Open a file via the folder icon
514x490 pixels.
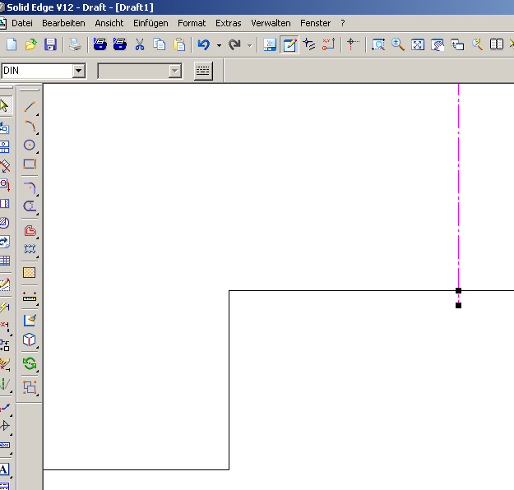[x=30, y=44]
